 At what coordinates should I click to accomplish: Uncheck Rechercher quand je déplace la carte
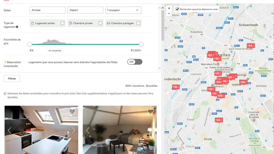[x=177, y=9]
